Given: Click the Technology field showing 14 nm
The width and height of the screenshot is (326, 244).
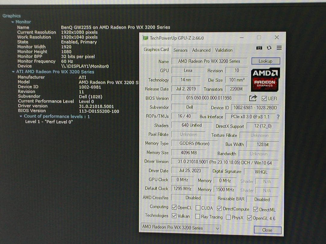Looking at the screenshot, I should pos(186,80).
